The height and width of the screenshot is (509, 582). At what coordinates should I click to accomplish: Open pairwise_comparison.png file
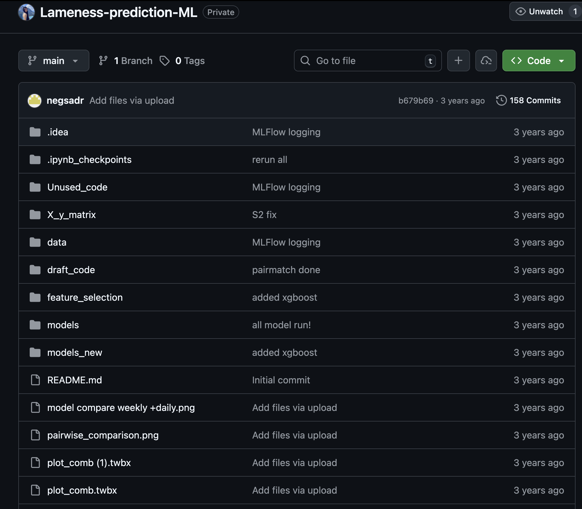tap(103, 435)
